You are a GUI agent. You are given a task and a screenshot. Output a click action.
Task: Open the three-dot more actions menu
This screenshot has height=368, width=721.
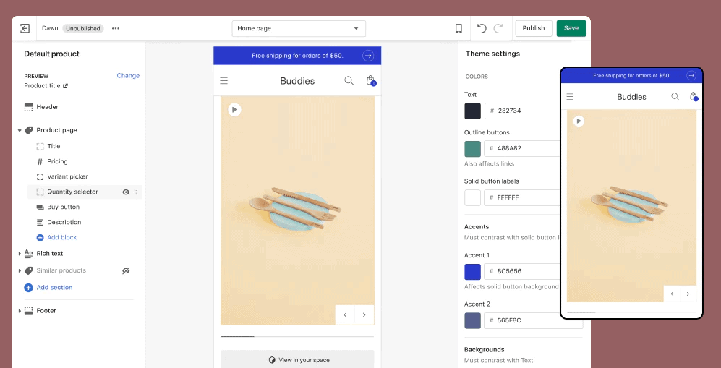(116, 28)
